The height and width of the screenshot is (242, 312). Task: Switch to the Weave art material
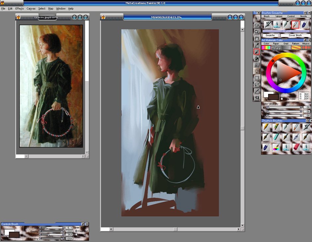pos(306,47)
